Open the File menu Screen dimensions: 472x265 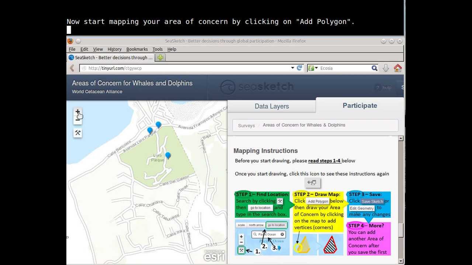point(72,49)
